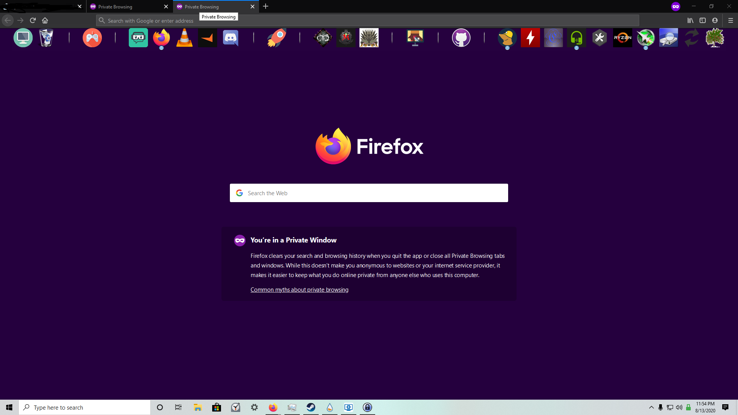738x415 pixels.
Task: Click the Recycle Bin shortcut icon
Action: click(x=46, y=38)
